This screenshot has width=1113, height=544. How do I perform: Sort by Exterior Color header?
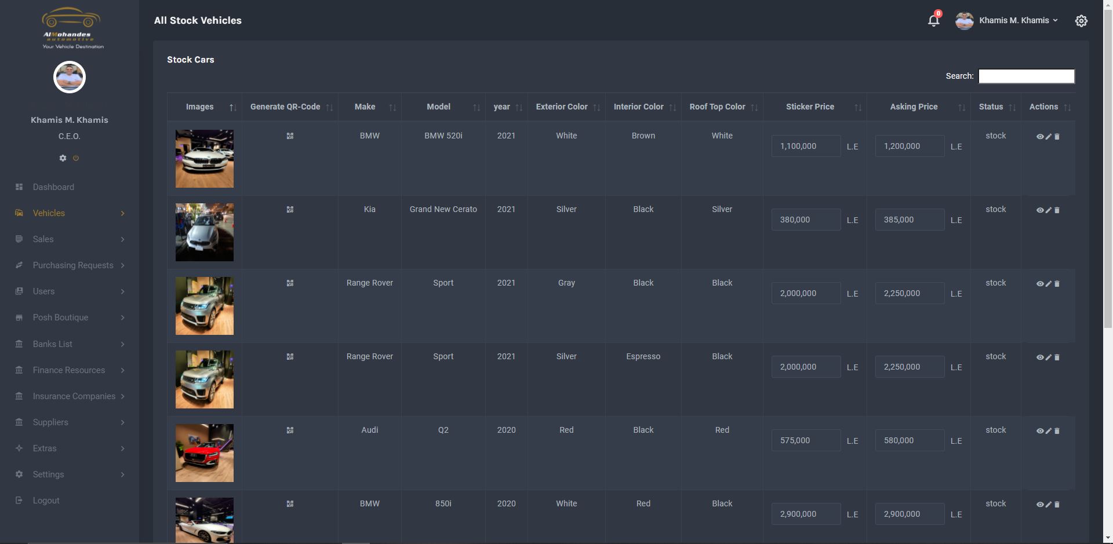click(566, 107)
